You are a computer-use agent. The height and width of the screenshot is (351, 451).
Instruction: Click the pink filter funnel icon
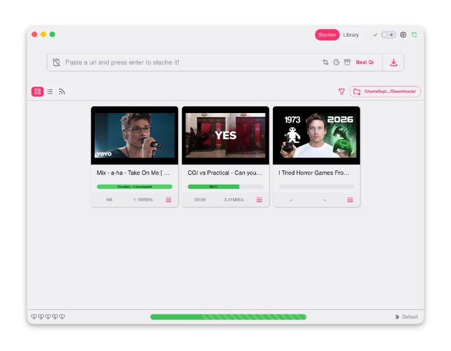[x=341, y=92]
